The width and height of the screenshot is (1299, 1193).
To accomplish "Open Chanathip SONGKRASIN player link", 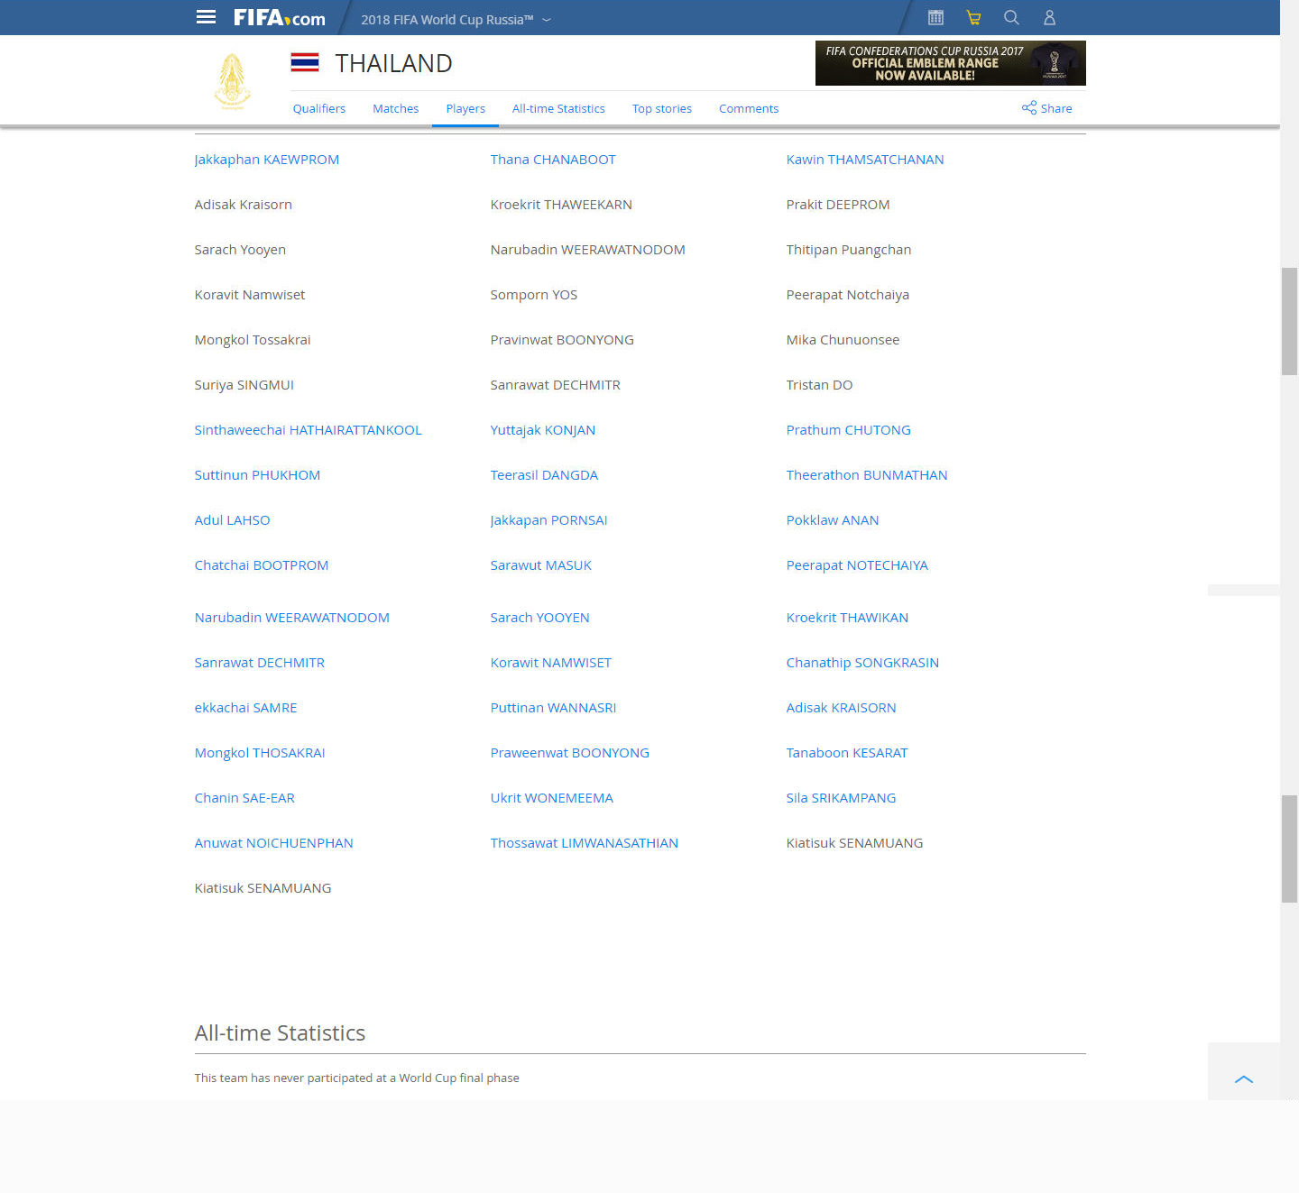I will pyautogui.click(x=862, y=663).
